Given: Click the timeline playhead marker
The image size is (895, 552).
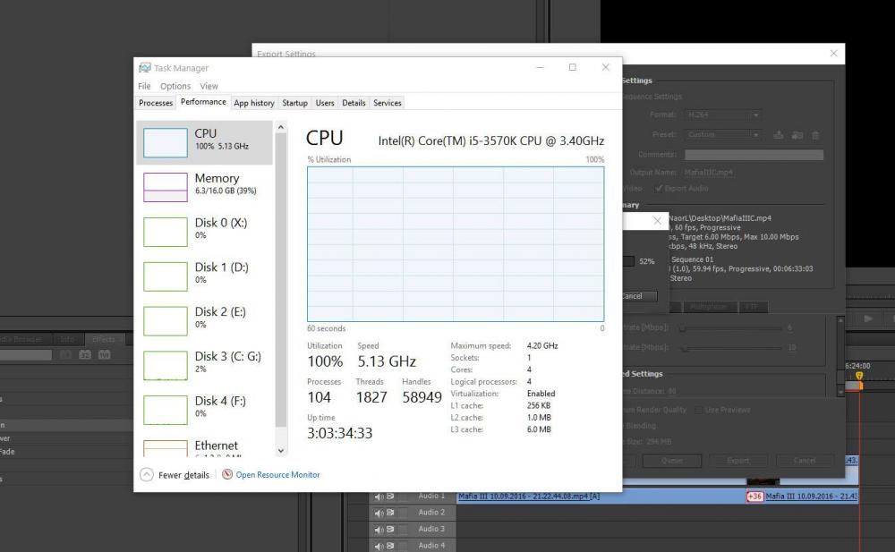Looking at the screenshot, I should point(859,376).
